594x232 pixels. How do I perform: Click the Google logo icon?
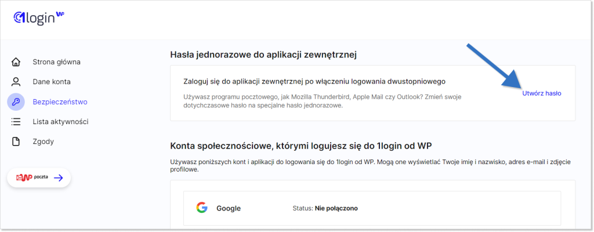[x=202, y=208]
